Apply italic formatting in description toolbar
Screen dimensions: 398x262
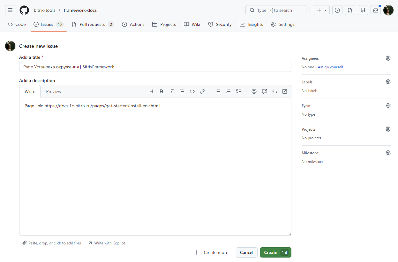[x=172, y=91]
